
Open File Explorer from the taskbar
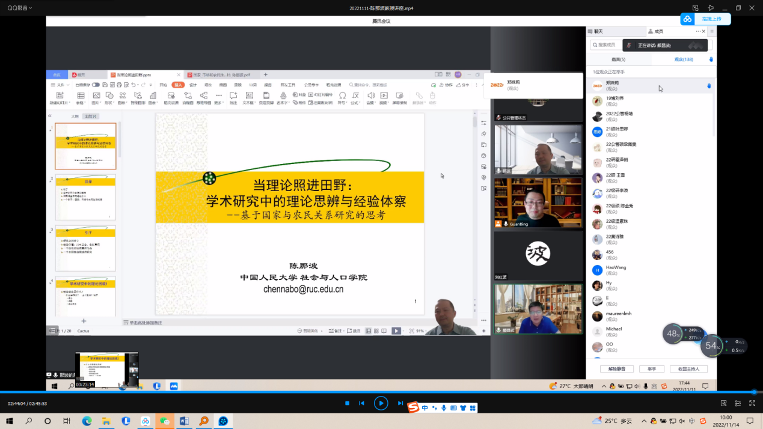tap(106, 421)
